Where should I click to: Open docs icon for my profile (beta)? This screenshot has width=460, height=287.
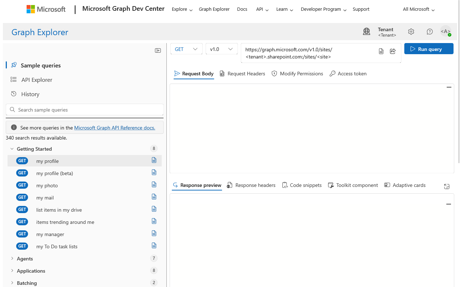[x=154, y=172]
